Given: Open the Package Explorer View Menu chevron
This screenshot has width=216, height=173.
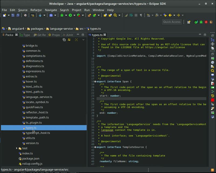Looking at the screenshot, I should point(83,40).
